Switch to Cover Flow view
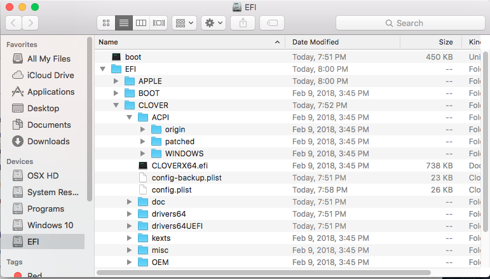This screenshot has width=490, height=279. (x=159, y=23)
